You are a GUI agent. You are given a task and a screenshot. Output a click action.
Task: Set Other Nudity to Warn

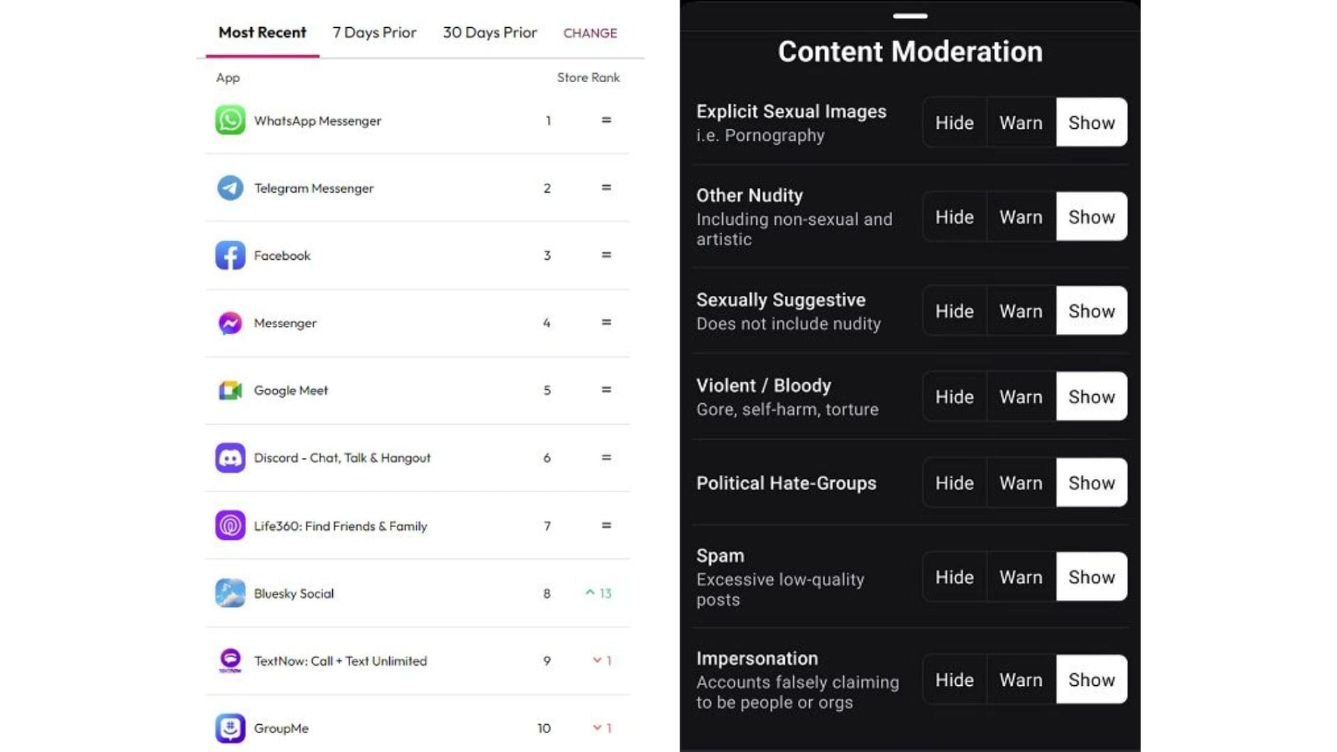(x=1021, y=217)
